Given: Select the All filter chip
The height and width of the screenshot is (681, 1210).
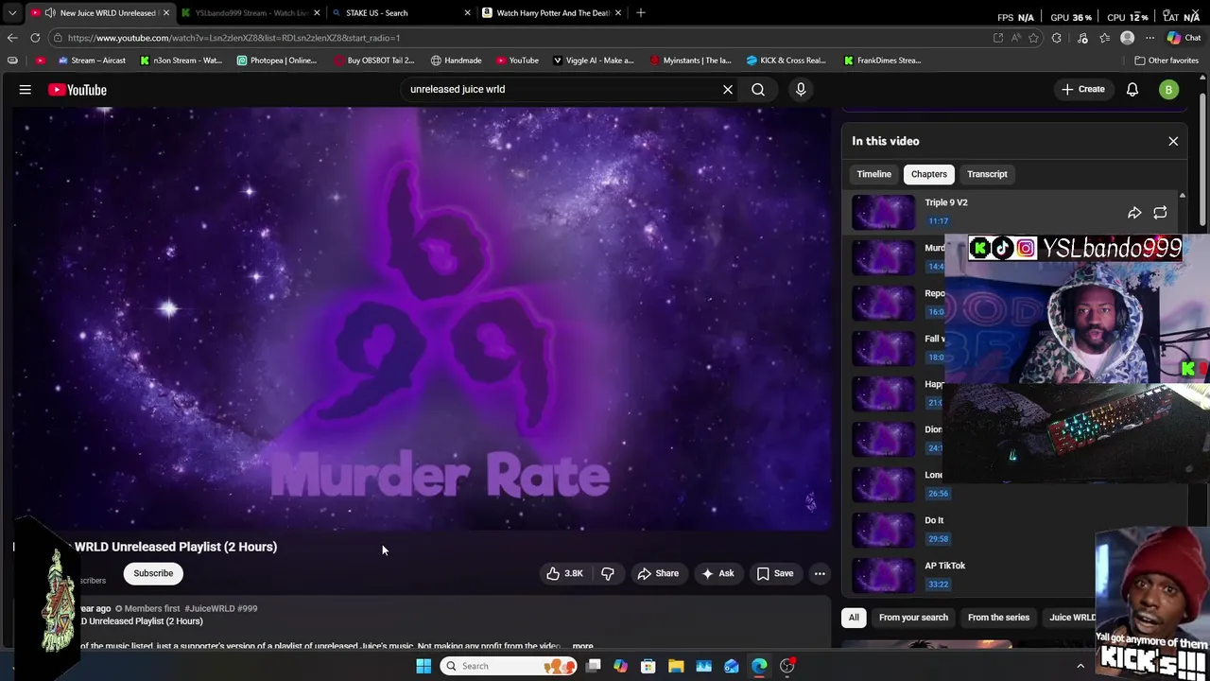Looking at the screenshot, I should click(x=854, y=618).
